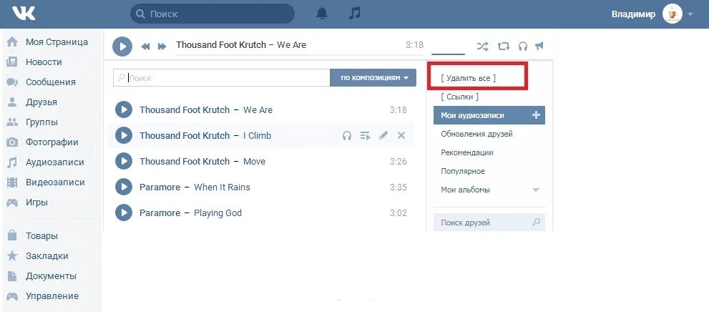Open music note icon in header

tap(355, 13)
